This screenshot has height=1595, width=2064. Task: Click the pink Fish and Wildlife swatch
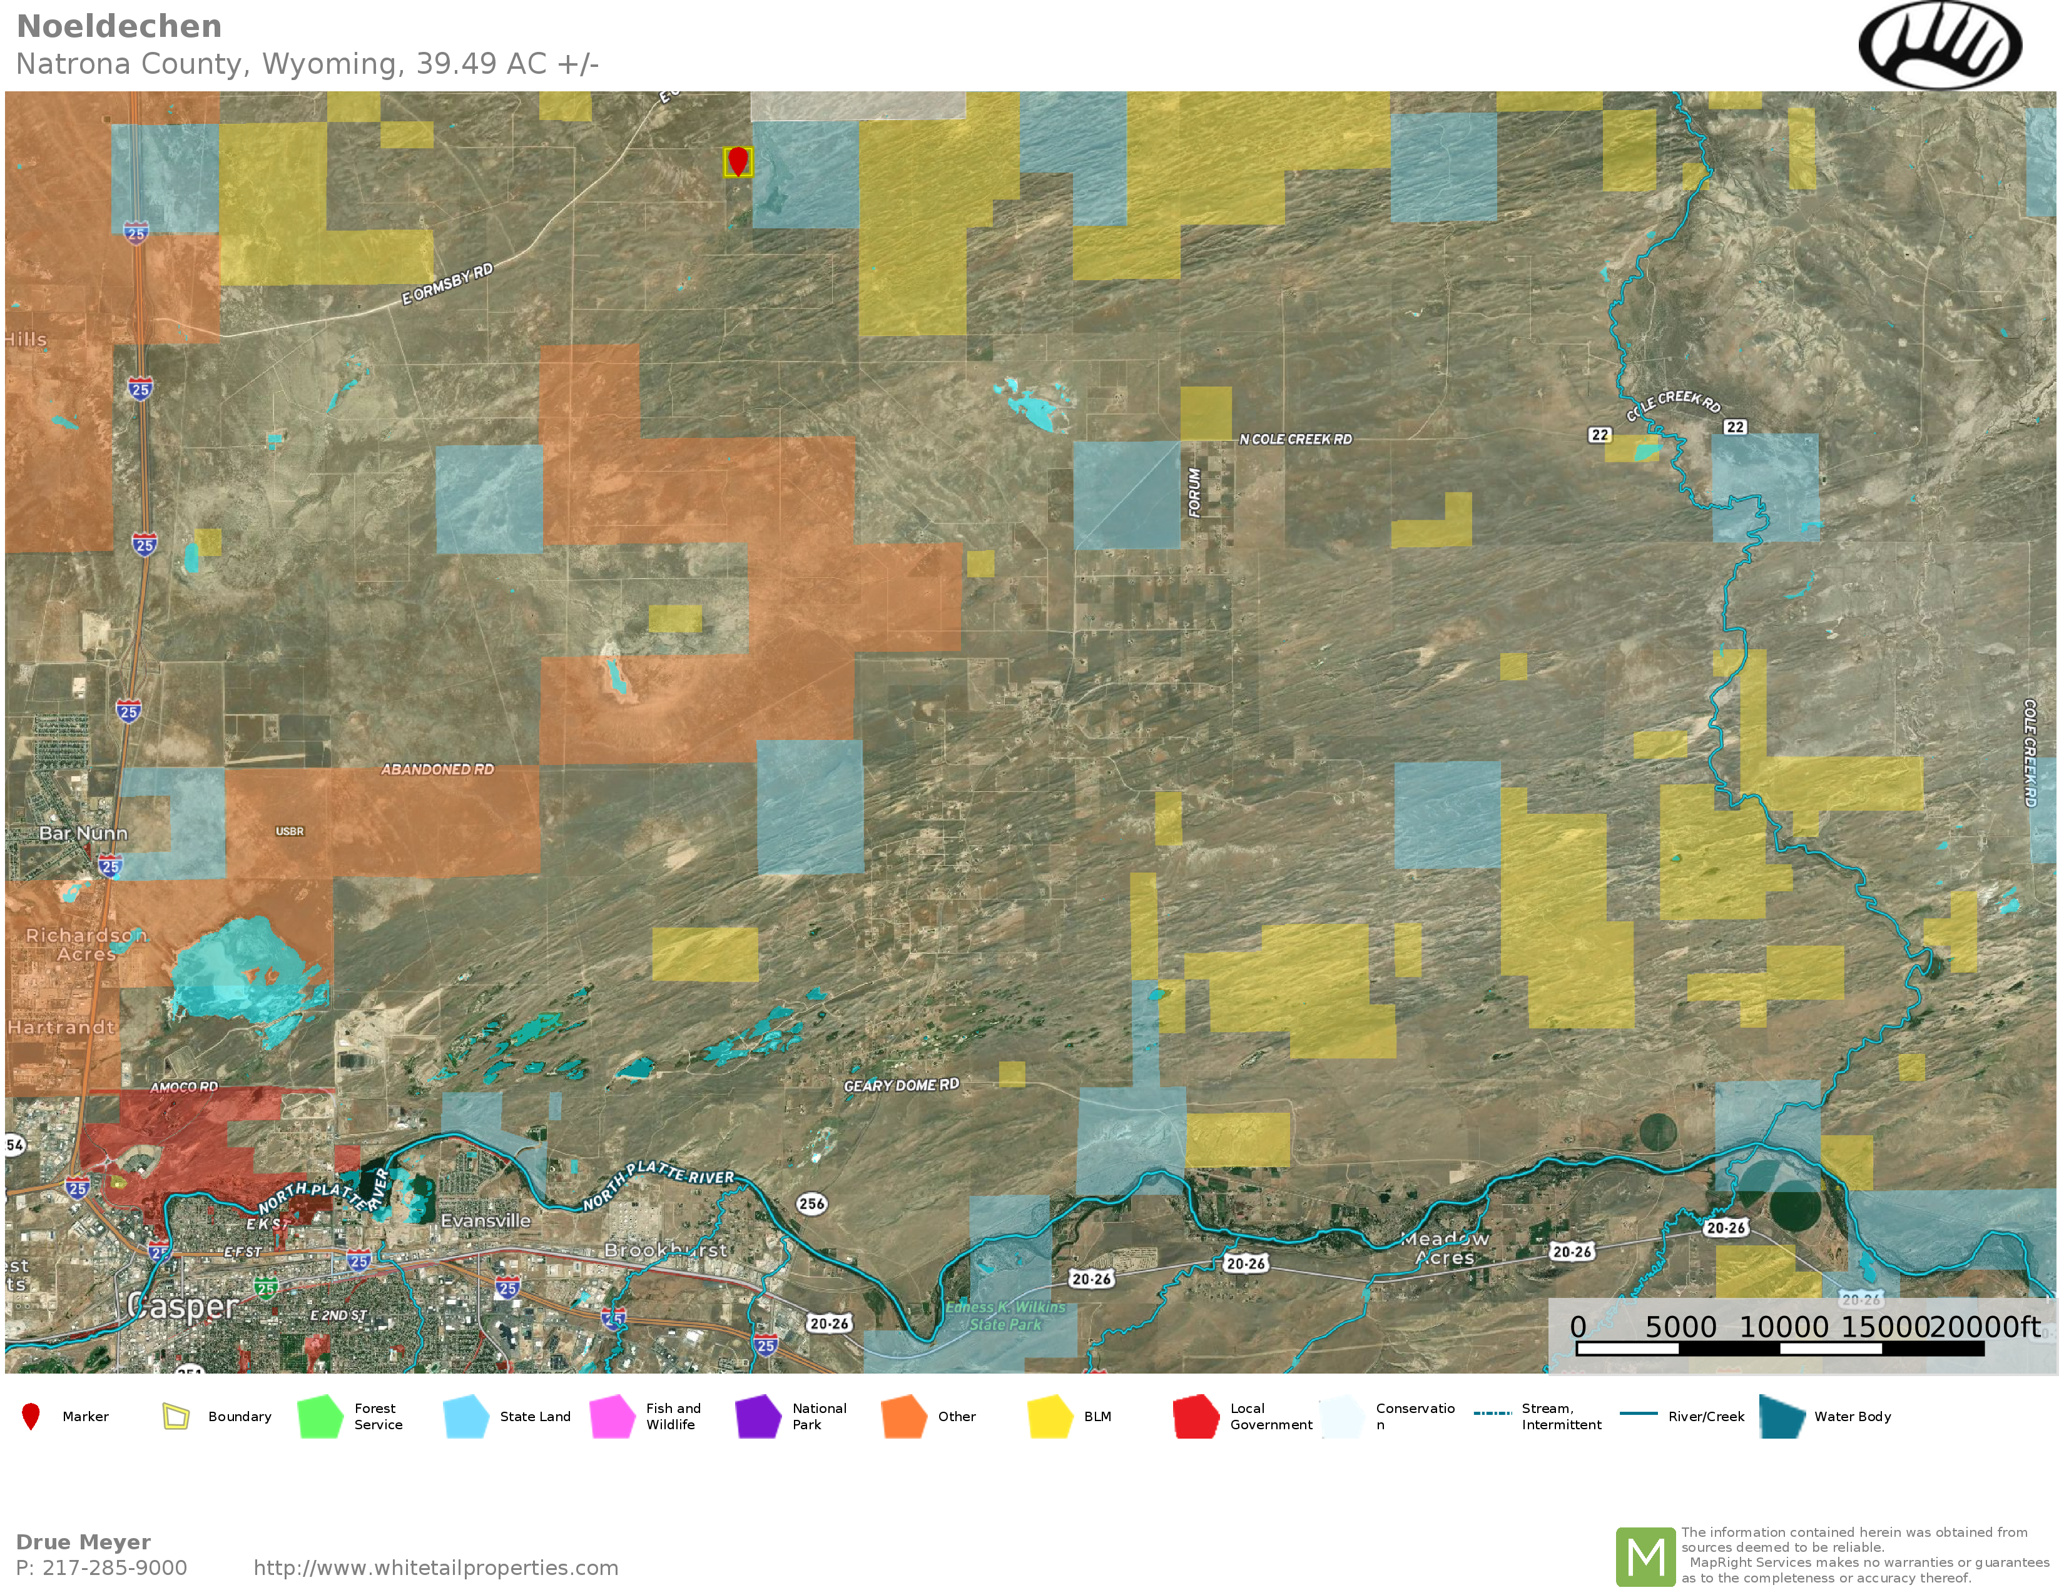coord(611,1416)
